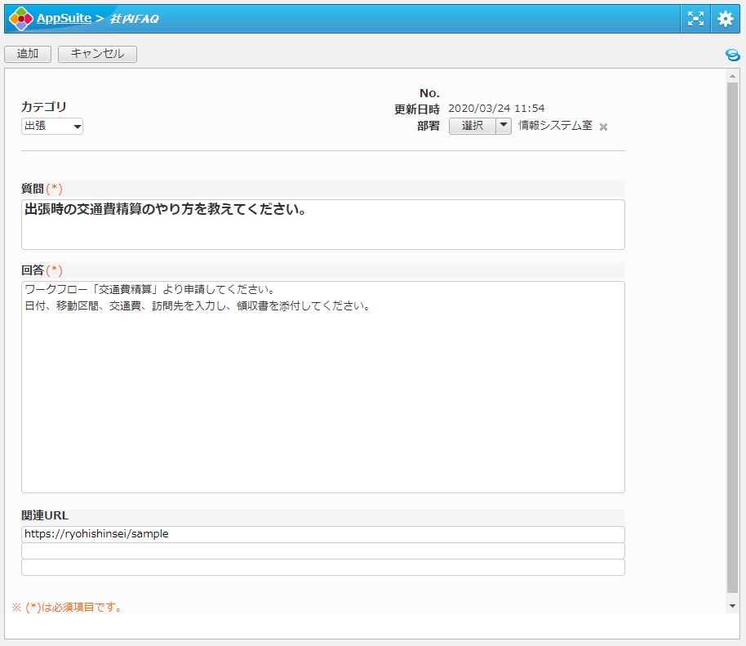Viewport: 746px width, 646px height.
Task: Click the scrollbar down arrow
Action: (x=732, y=605)
